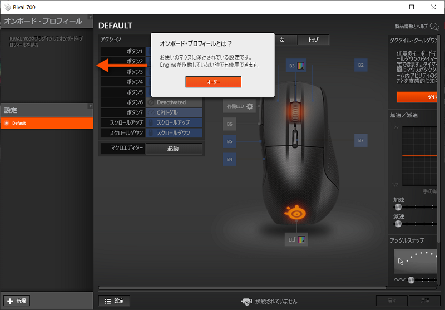
Task: Click the vertical scrollbar on right panel
Action: 439,139
